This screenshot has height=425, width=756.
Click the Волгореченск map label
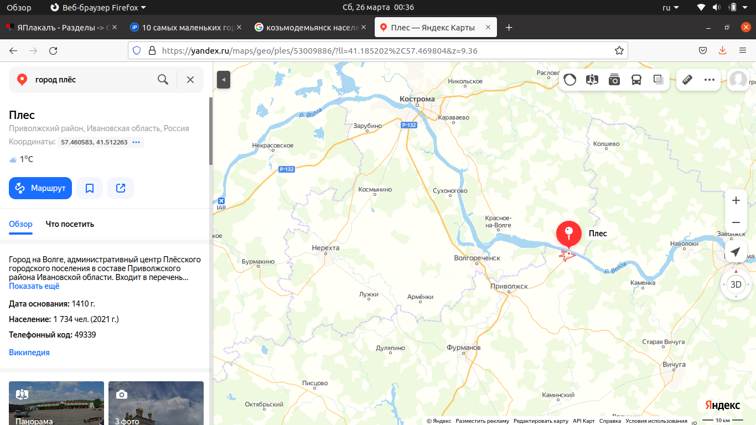[477, 258]
